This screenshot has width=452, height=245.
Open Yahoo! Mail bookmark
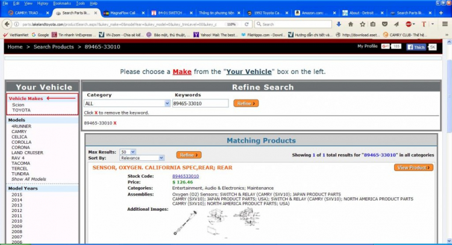coord(215,35)
